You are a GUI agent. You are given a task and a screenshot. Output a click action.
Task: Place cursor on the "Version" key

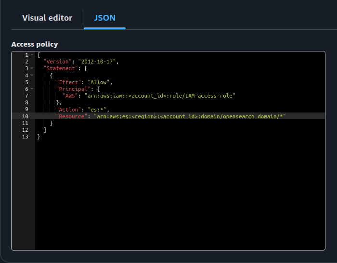tap(57, 62)
